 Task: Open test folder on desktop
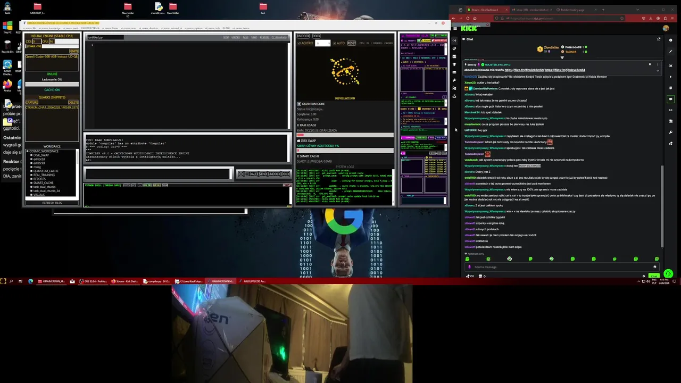click(263, 8)
